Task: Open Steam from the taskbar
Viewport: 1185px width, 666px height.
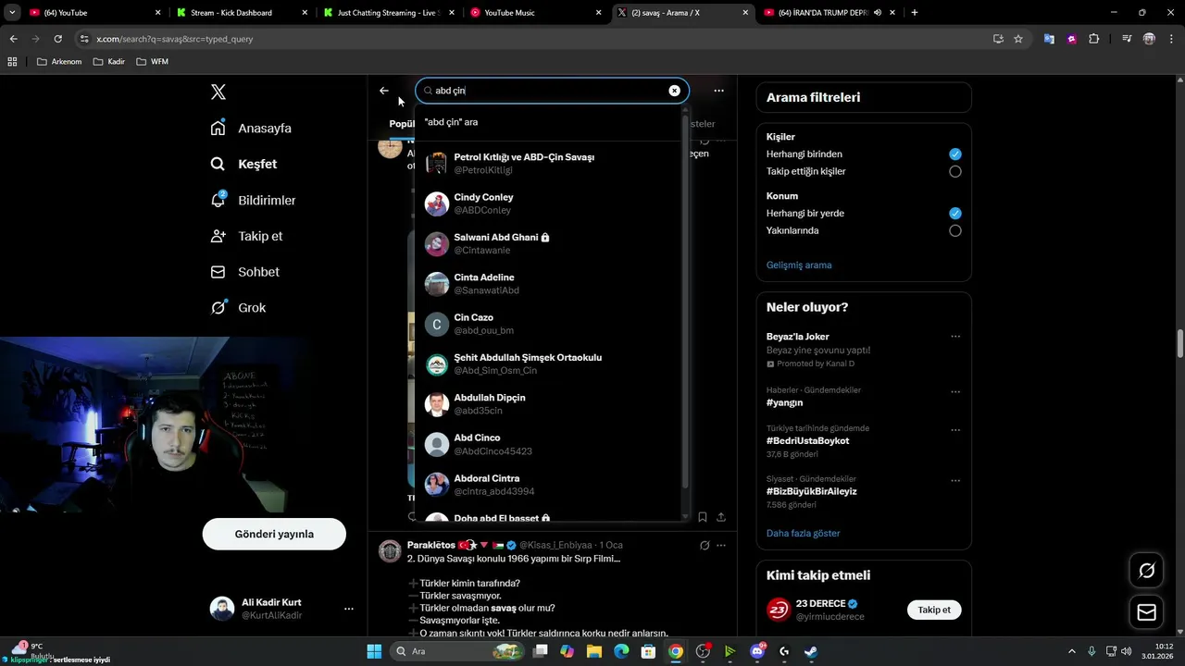Action: 811,651
